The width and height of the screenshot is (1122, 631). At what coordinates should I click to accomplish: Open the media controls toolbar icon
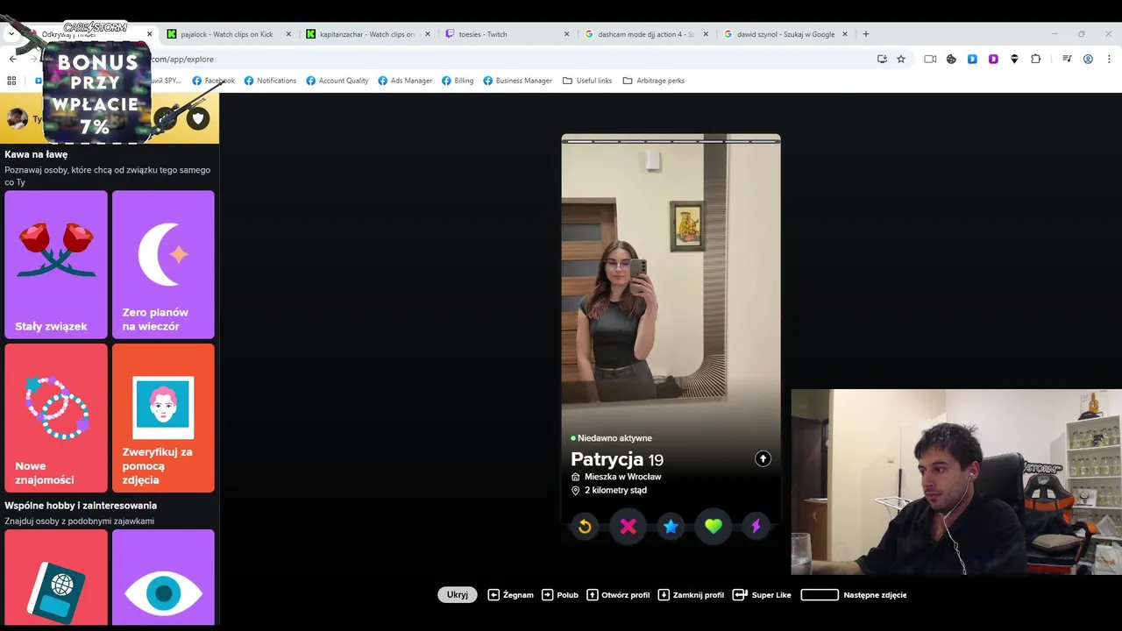(x=1067, y=59)
